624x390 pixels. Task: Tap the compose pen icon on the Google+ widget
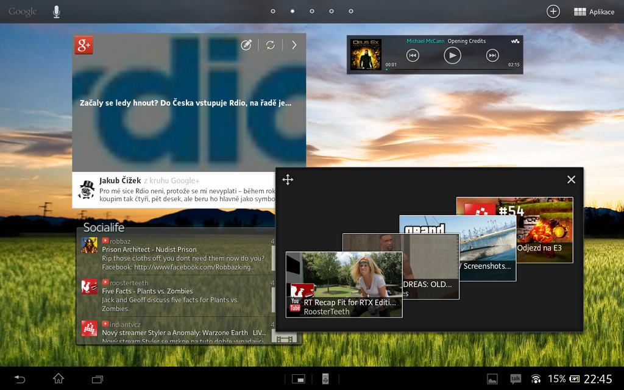[x=246, y=44]
